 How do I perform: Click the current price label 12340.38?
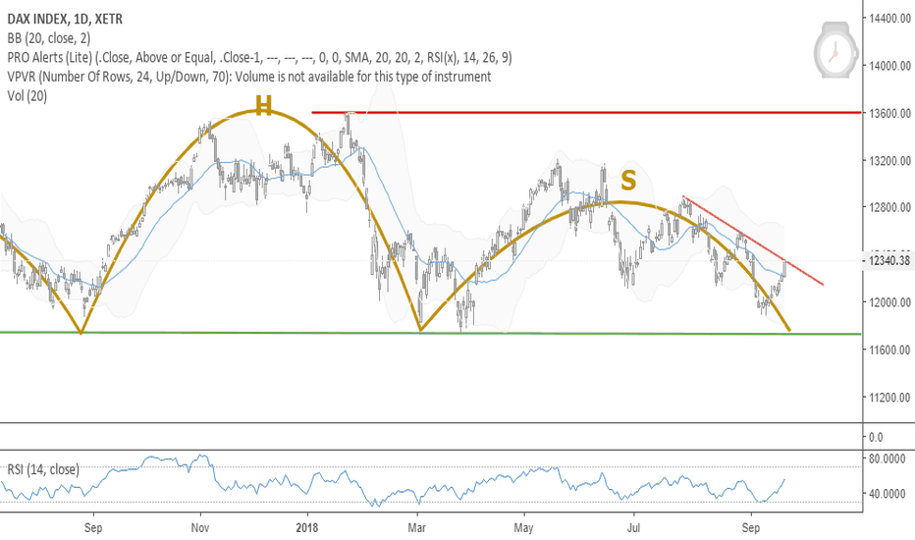coord(889,261)
